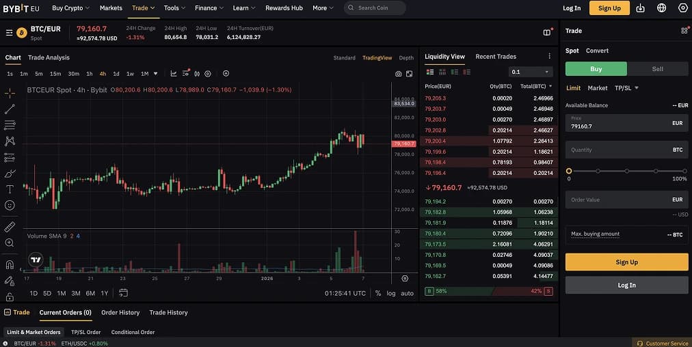Set quantity slider to 100% mark
This screenshot has width=692, height=347.
tap(684, 171)
